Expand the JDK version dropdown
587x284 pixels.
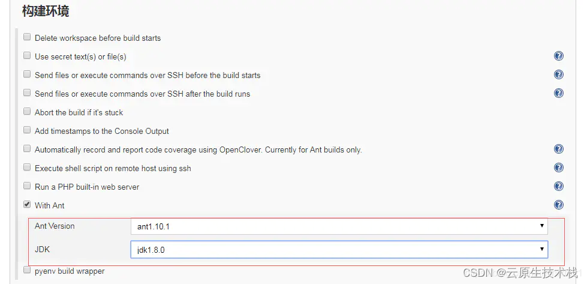tap(339, 249)
